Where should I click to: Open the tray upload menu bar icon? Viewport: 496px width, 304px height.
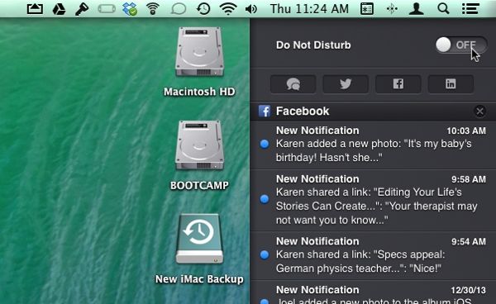[35, 9]
